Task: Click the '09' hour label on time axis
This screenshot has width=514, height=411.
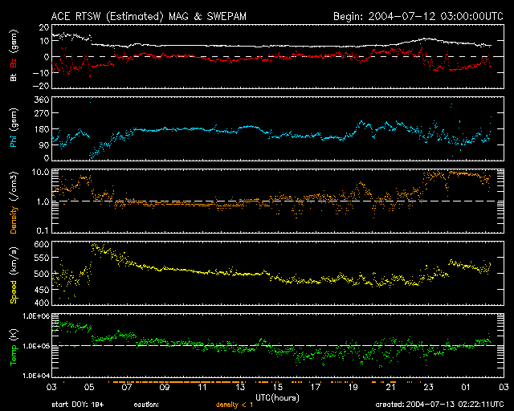Action: tap(165, 387)
